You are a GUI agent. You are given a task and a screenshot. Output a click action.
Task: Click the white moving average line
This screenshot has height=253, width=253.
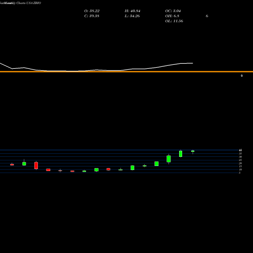tap(96, 70)
